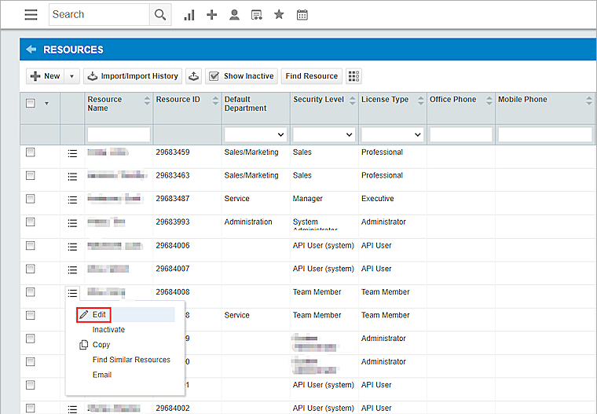Open the bookmarks star icon
Viewport: 597px width, 414px height.
pyautogui.click(x=279, y=15)
